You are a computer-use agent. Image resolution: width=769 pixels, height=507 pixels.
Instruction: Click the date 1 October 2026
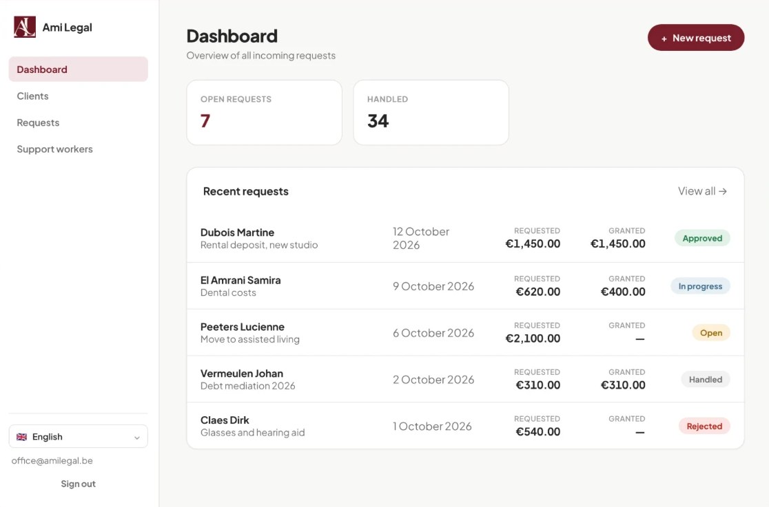(432, 427)
